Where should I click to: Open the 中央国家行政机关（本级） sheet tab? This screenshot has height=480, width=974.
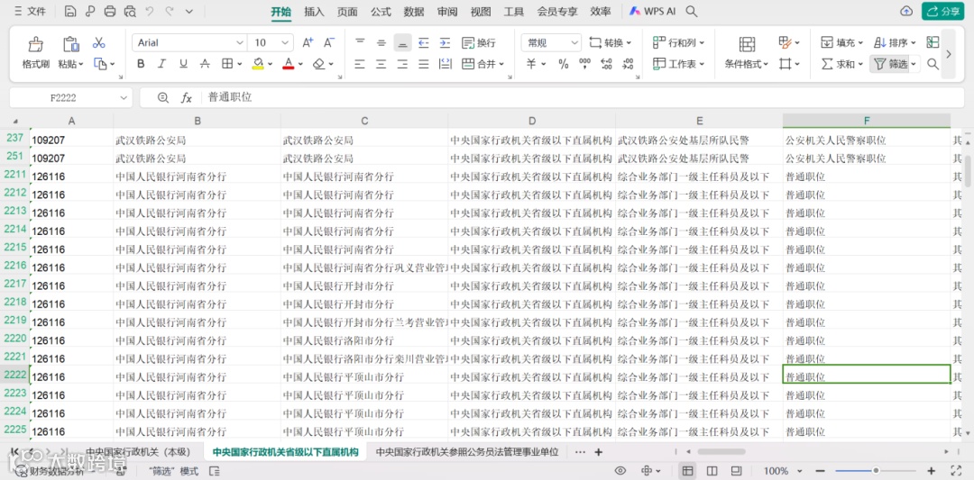click(x=138, y=452)
